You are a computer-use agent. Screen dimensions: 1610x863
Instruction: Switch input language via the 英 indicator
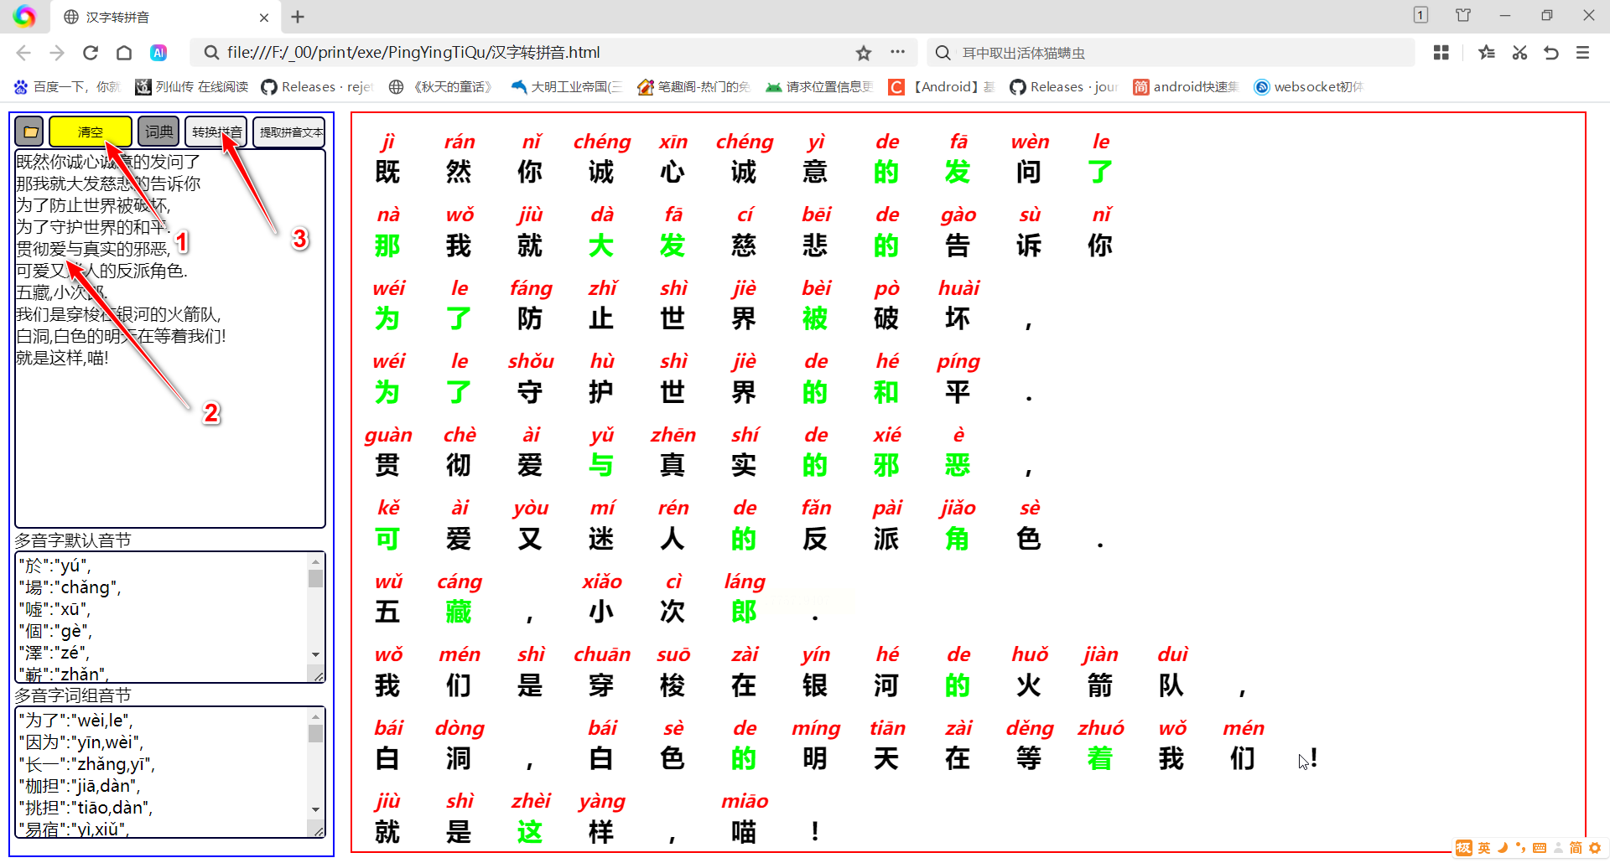point(1484,848)
